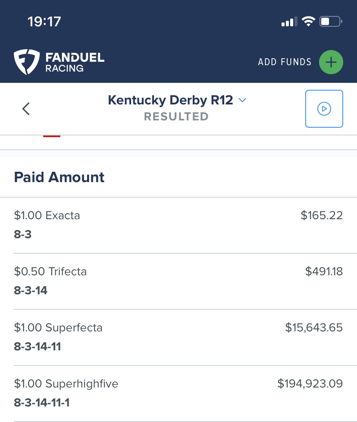Go back using the left arrow
The height and width of the screenshot is (422, 357).
coord(26,109)
